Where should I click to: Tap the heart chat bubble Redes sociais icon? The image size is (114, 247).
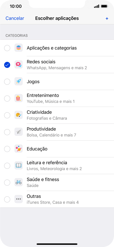19,64
